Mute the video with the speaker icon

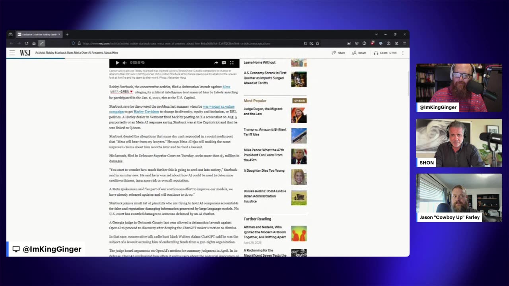(x=124, y=62)
